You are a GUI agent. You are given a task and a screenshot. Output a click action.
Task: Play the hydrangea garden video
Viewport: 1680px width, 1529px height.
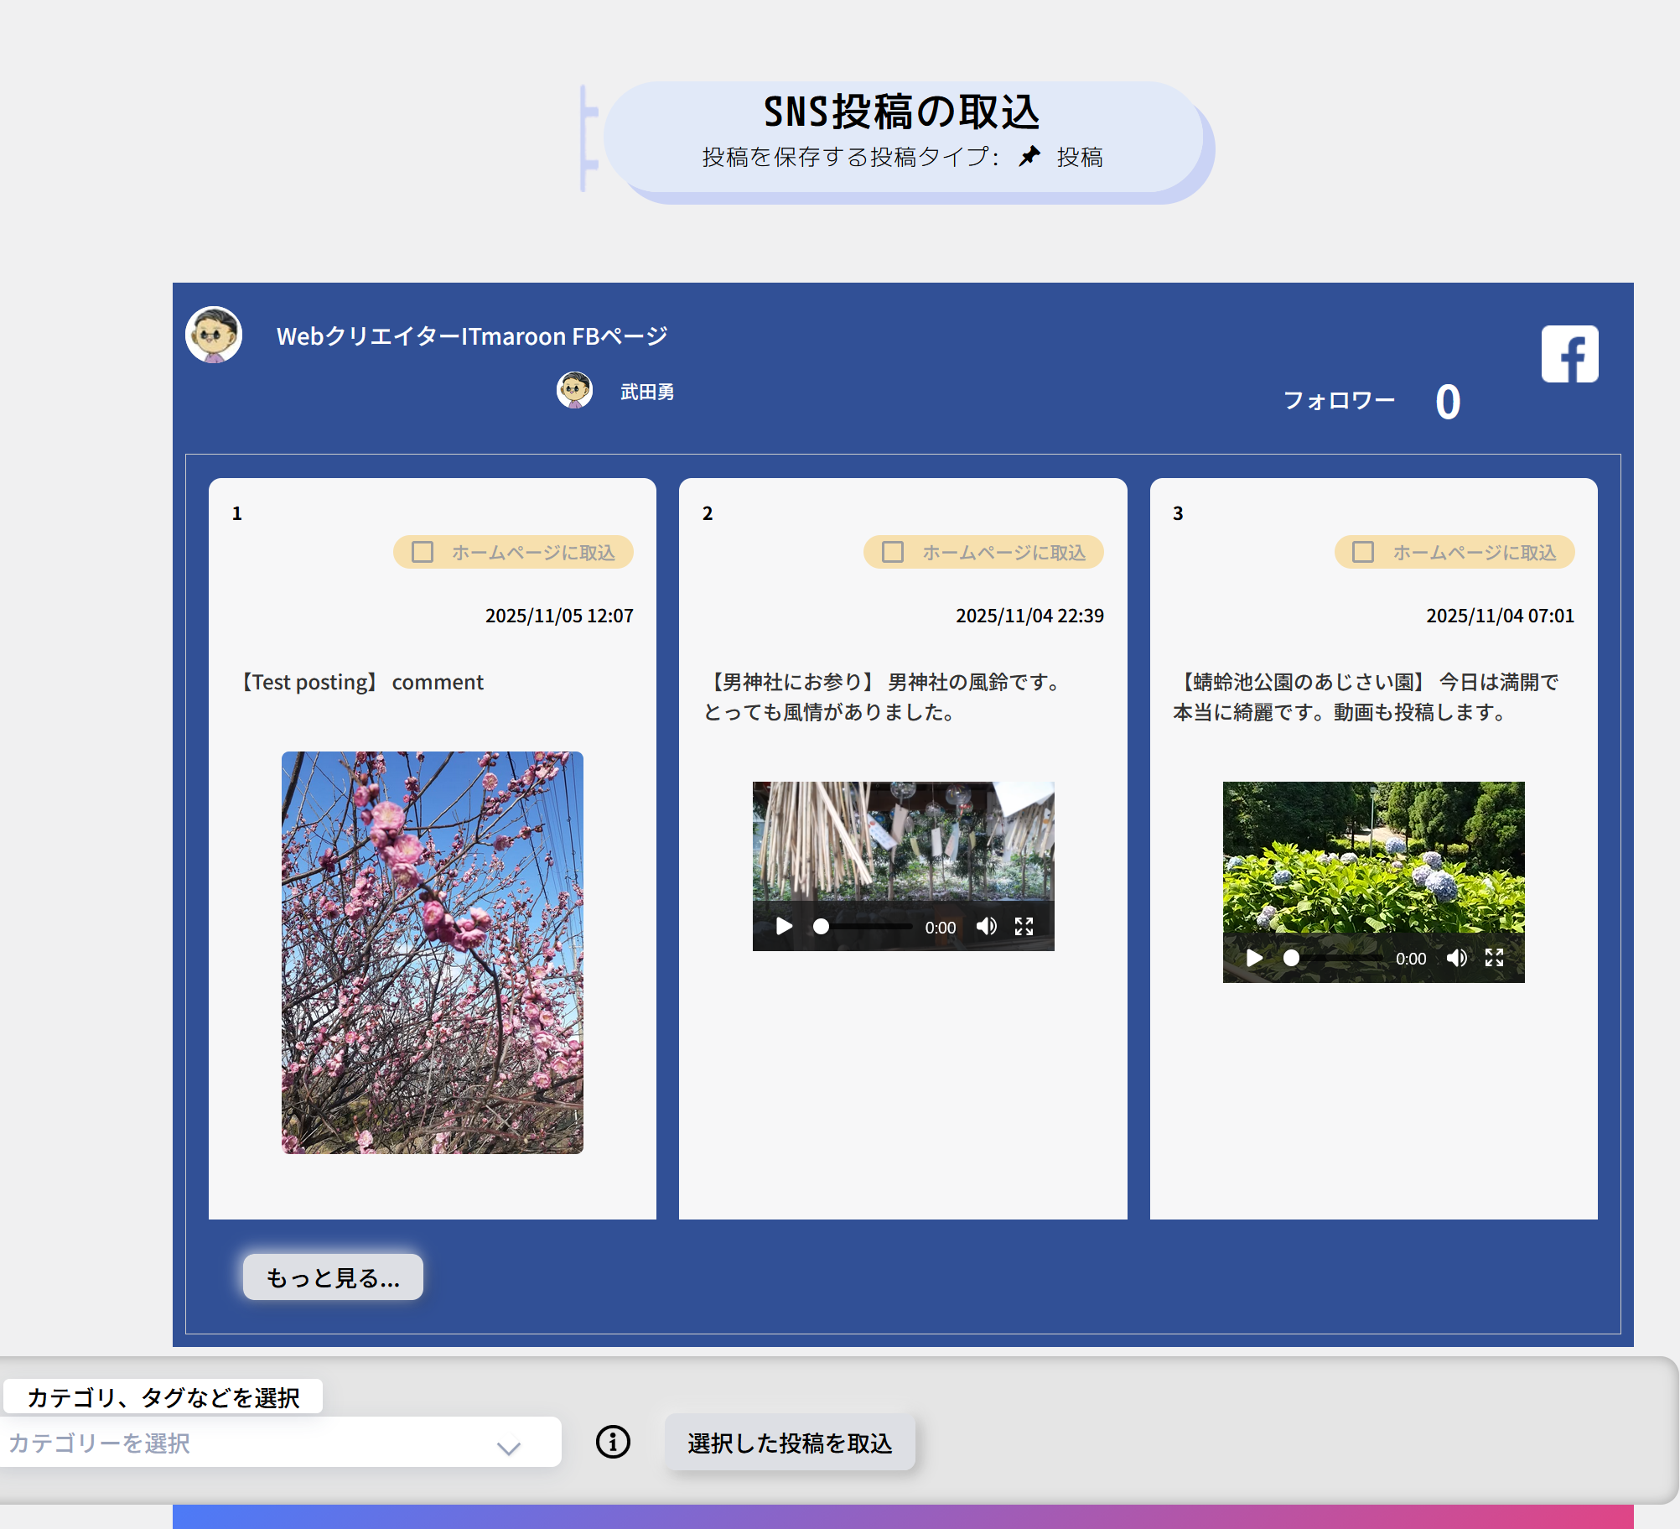click(1254, 958)
